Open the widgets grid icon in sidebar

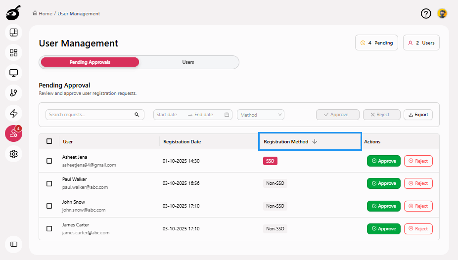(x=14, y=52)
